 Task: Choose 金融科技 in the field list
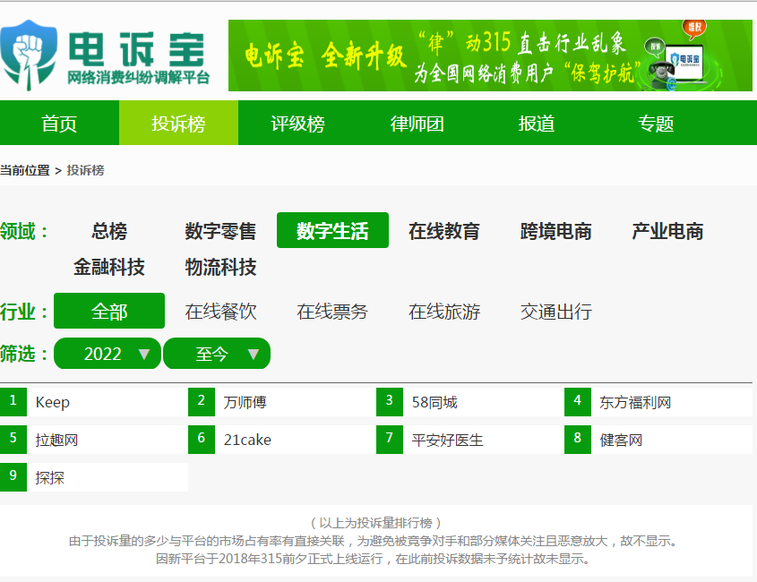109,267
